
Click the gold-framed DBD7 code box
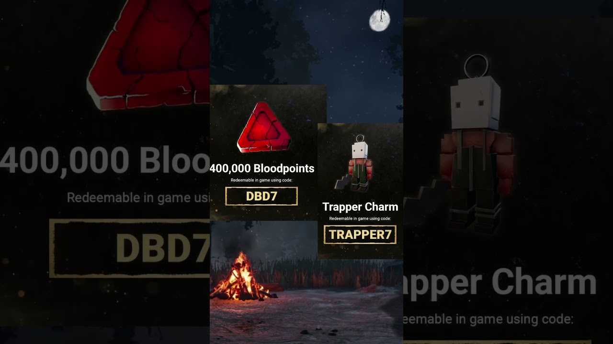click(261, 196)
